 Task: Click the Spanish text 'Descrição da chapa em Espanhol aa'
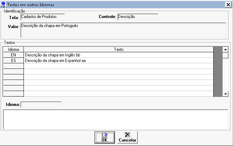(x=55, y=61)
